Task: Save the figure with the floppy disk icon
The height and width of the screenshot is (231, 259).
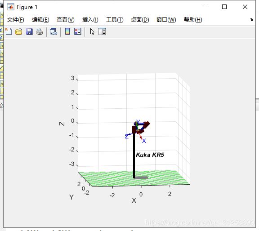Action: pos(29,31)
